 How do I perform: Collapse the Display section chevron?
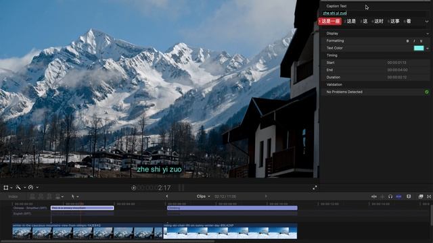pyautogui.click(x=428, y=34)
